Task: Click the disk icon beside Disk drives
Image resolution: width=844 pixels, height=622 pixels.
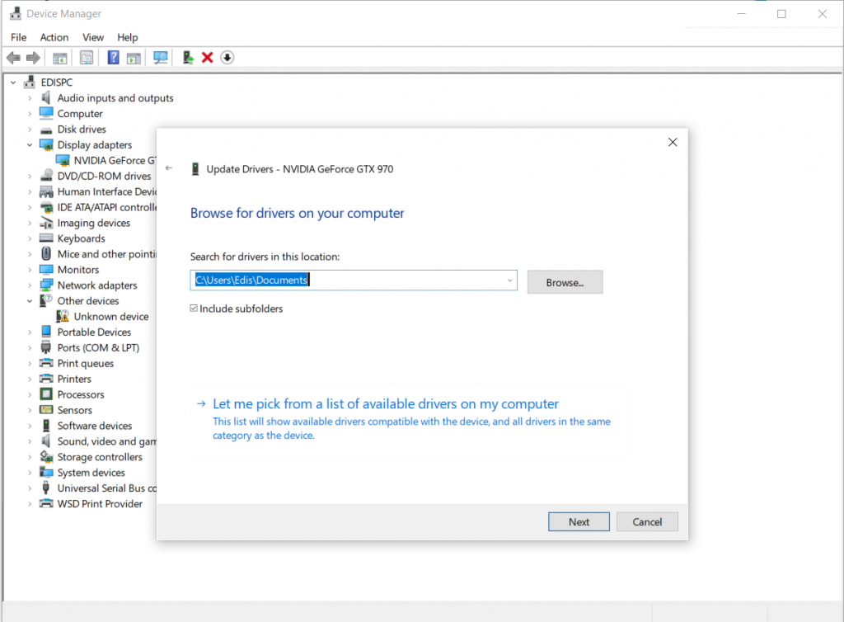Action: [46, 130]
